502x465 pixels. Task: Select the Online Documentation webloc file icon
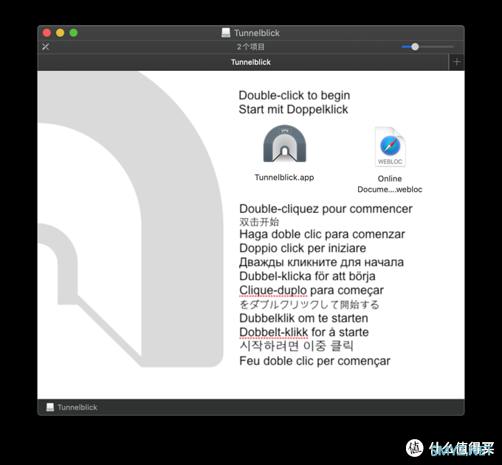[x=390, y=147]
